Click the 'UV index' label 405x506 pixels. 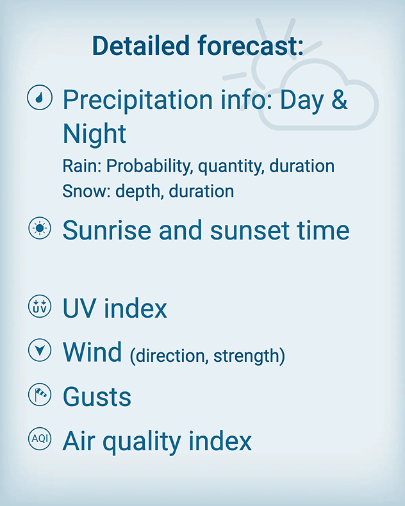coord(115,309)
